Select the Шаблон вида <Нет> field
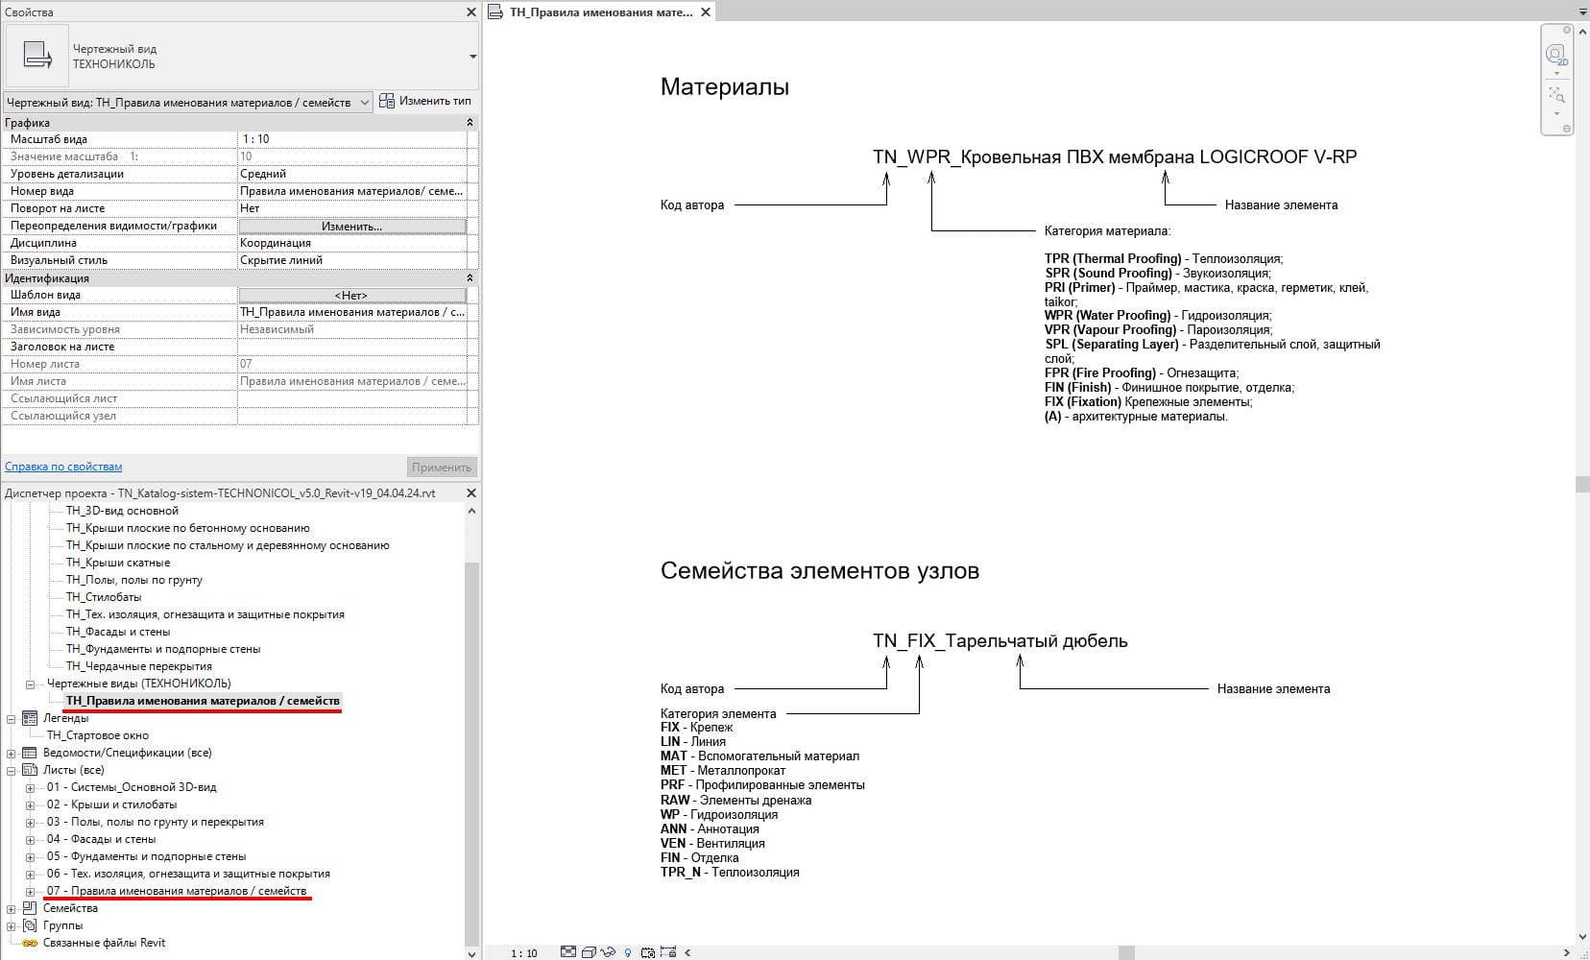The width and height of the screenshot is (1590, 960). [352, 295]
